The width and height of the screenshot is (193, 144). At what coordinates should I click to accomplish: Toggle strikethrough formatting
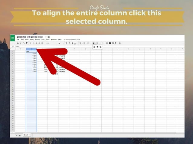[72, 43]
